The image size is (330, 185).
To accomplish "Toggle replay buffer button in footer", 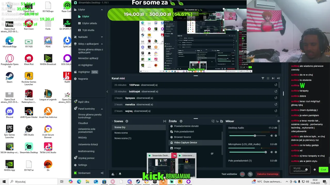I will [250, 174].
